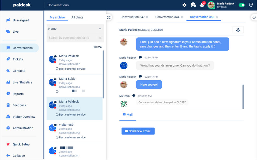Close the Conversation 343 tab
257x160 pixels.
click(217, 17)
